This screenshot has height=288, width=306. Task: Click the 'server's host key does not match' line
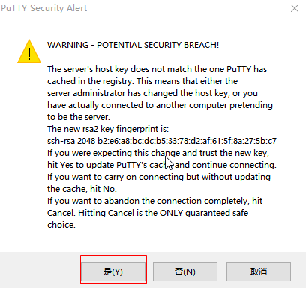157,69
